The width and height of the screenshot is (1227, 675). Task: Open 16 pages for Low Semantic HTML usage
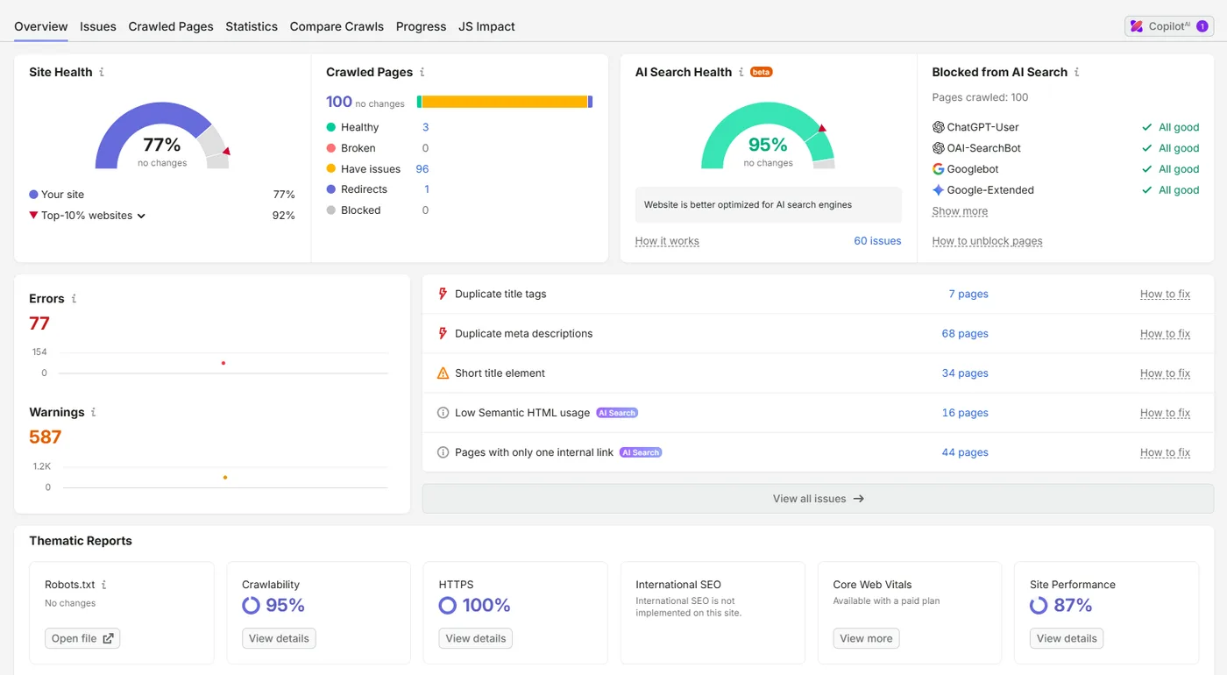coord(965,413)
